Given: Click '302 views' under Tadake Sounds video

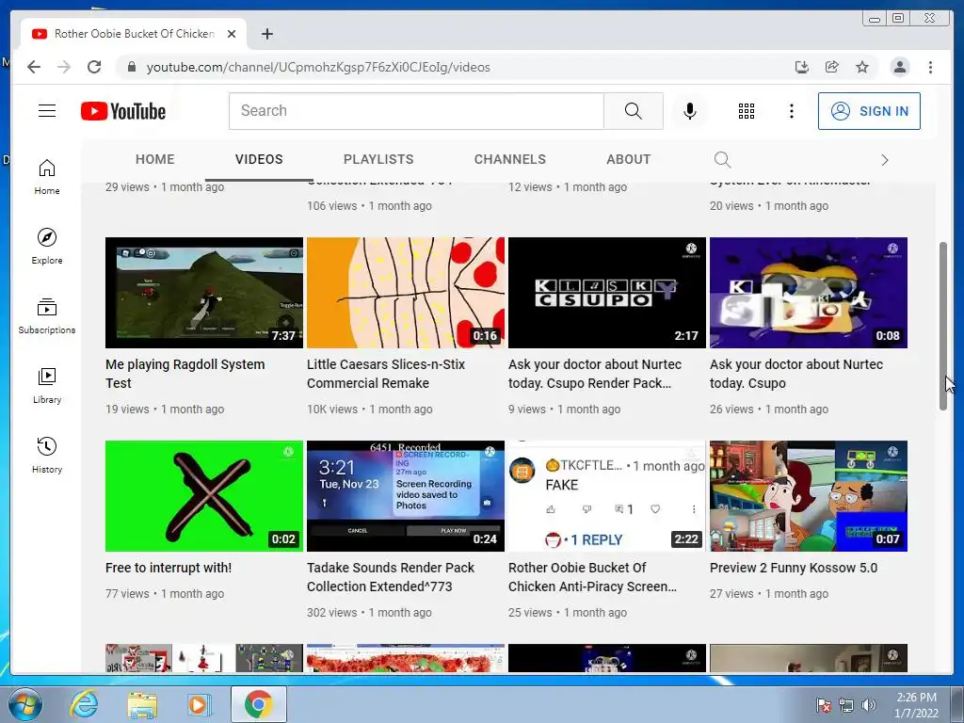Looking at the screenshot, I should click(332, 613).
